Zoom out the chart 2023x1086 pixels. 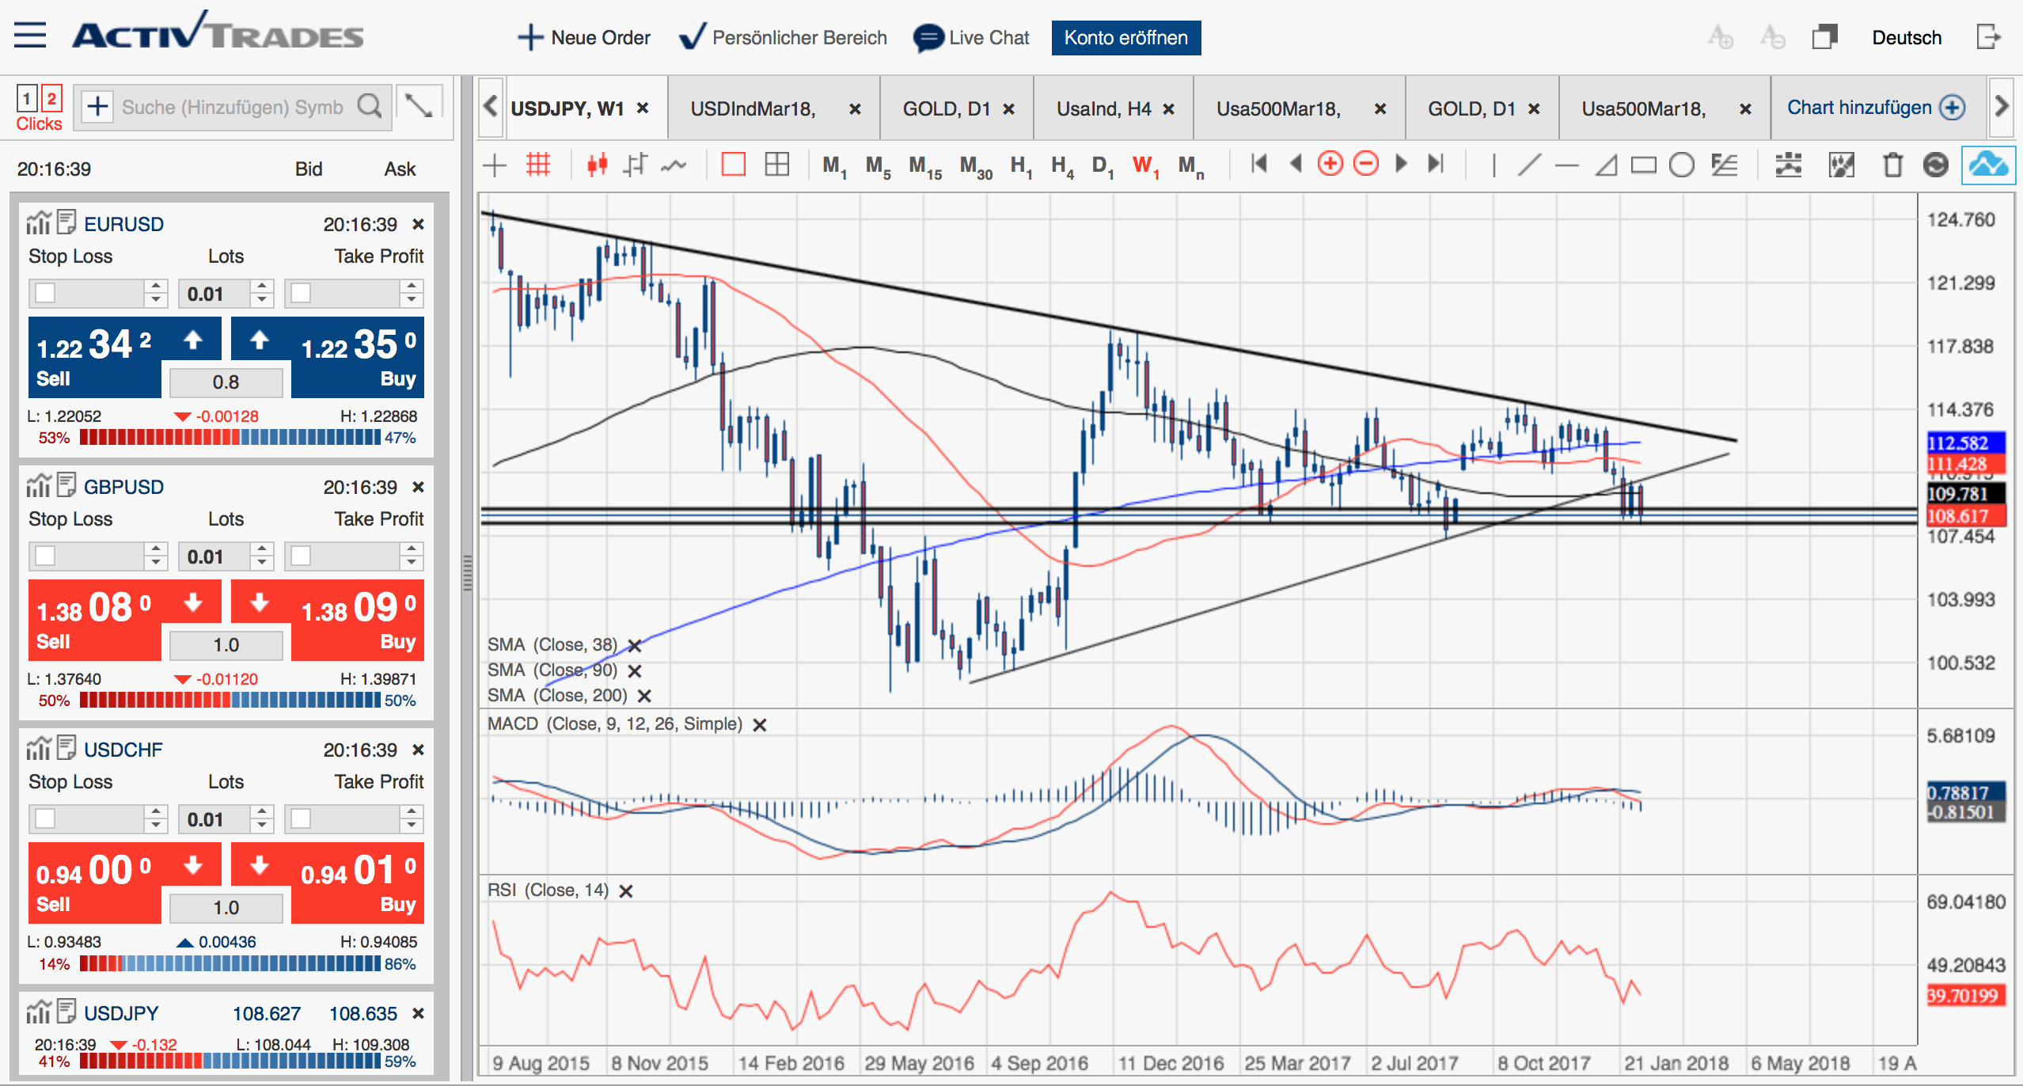pyautogui.click(x=1366, y=164)
